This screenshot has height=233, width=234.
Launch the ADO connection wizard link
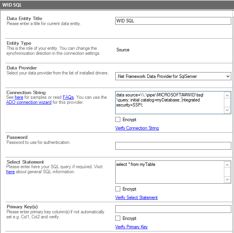point(29,103)
